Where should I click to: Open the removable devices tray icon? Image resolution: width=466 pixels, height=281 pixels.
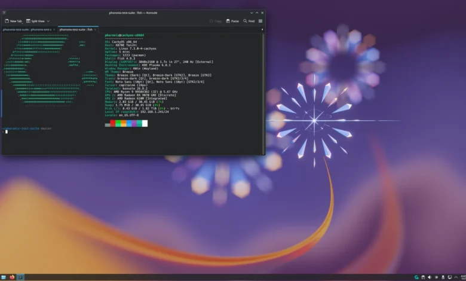[443, 277]
